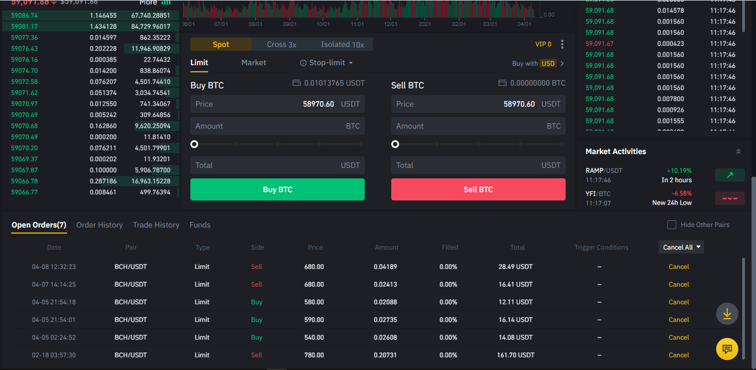Open the yellow chat support button
This screenshot has width=756, height=370.
click(727, 349)
